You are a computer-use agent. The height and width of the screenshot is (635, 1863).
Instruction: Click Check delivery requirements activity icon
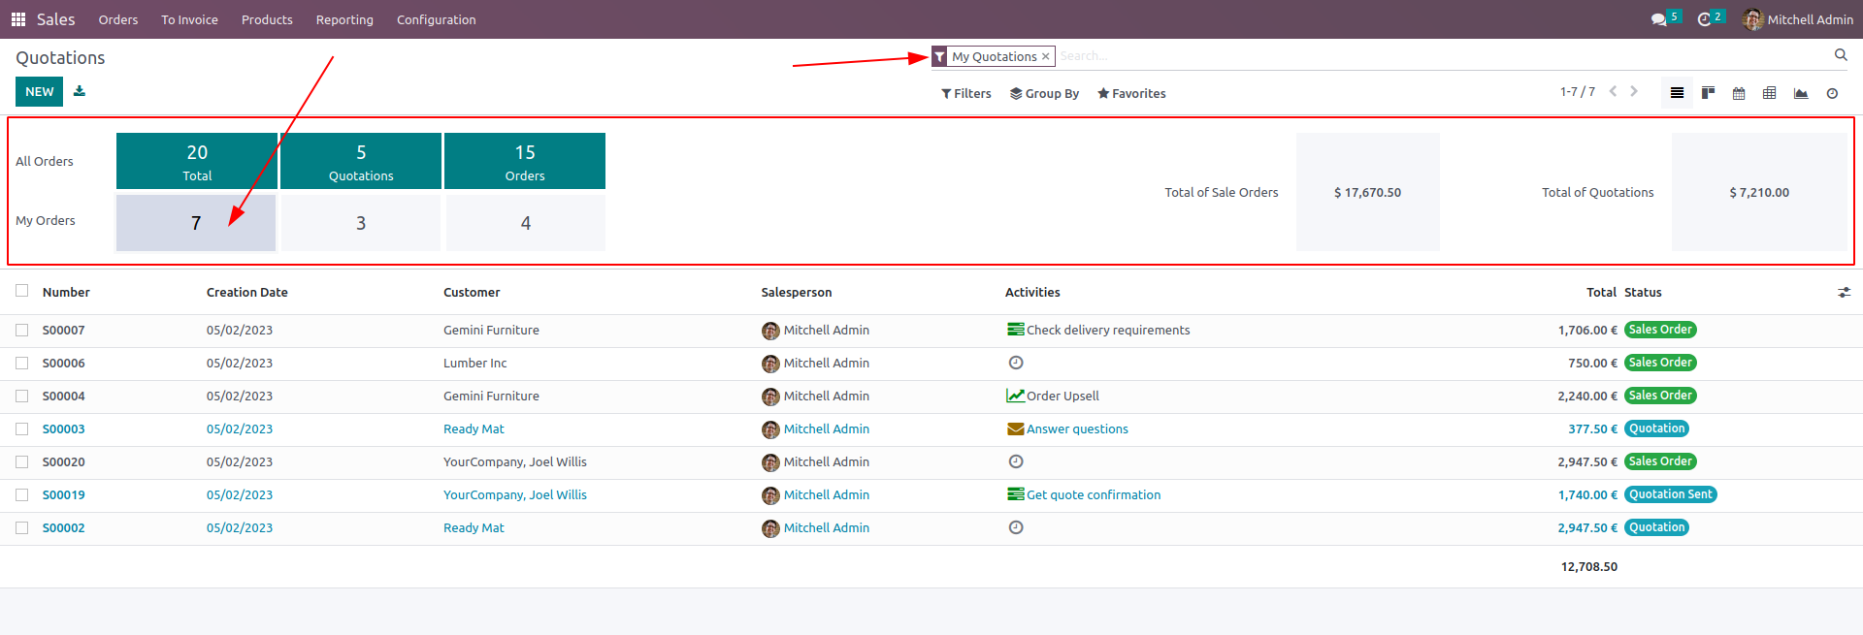[1016, 330]
